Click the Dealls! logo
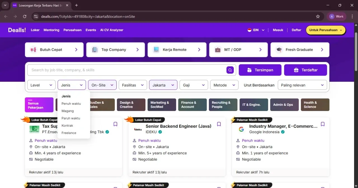Image resolution: width=358 pixels, height=188 pixels. point(17,30)
